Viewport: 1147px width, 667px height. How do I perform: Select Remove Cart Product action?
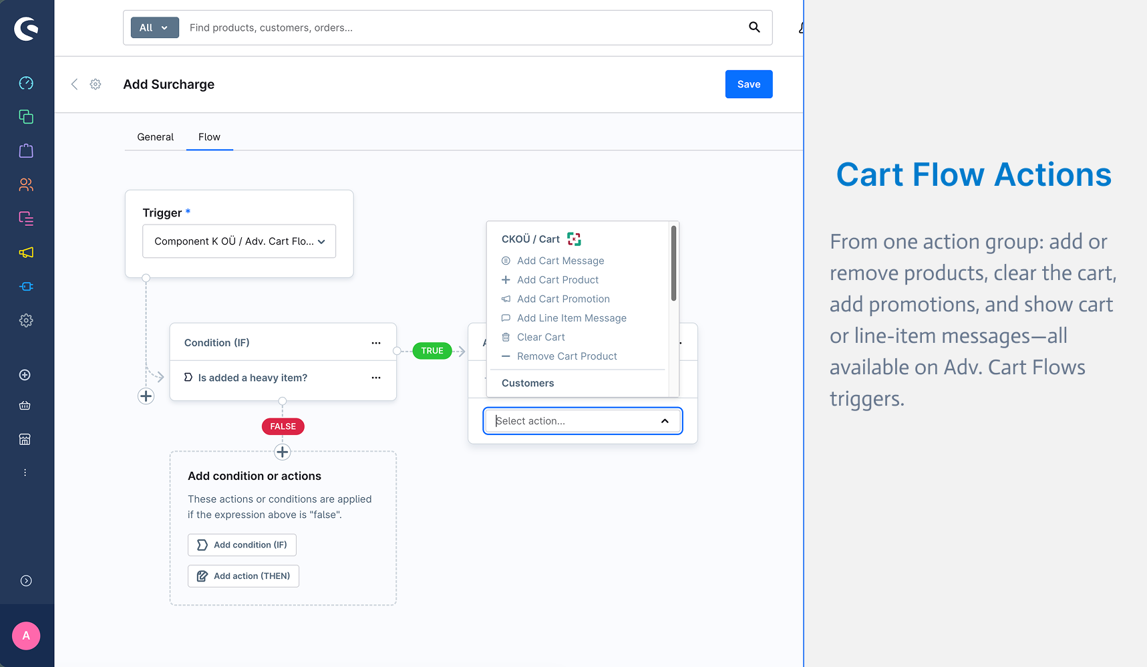[x=567, y=356]
